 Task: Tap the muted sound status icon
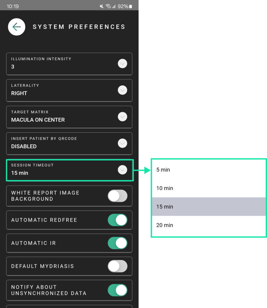tap(101, 6)
